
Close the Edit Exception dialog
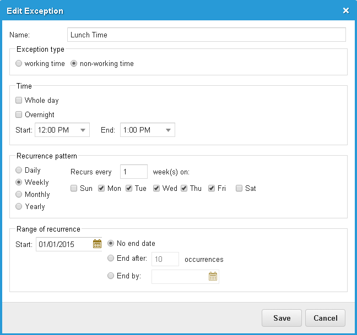point(346,10)
